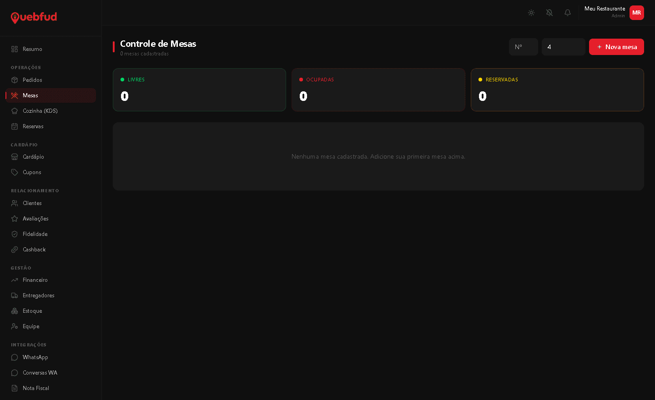Click the Cupons tag icon
The image size is (655, 400).
tap(15, 172)
